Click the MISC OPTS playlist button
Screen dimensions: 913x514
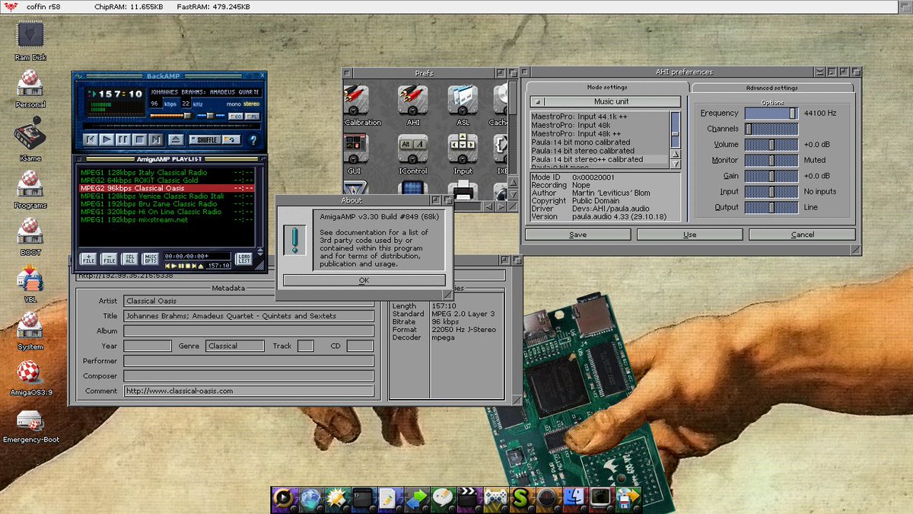coord(151,259)
